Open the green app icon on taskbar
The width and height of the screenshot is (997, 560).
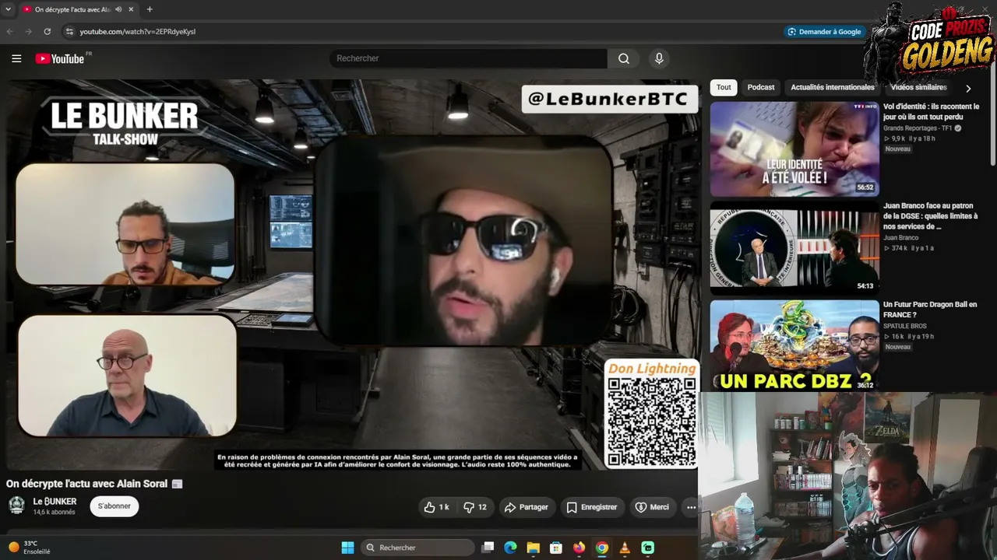(x=648, y=548)
